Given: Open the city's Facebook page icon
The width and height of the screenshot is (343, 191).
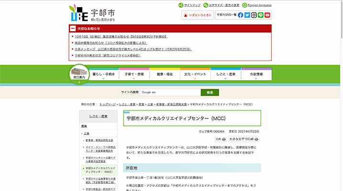Looking at the screenshot, I should (241, 15).
